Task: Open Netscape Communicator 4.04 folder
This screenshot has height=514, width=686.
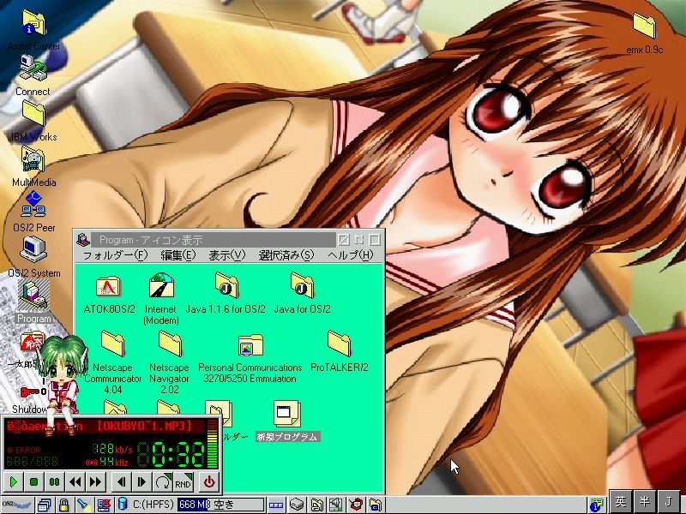Action: (x=113, y=344)
